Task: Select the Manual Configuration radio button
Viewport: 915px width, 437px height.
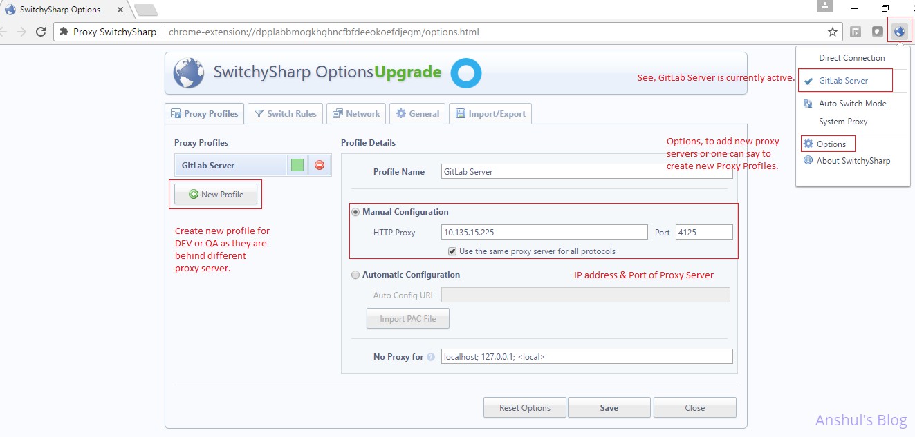Action: click(x=355, y=212)
